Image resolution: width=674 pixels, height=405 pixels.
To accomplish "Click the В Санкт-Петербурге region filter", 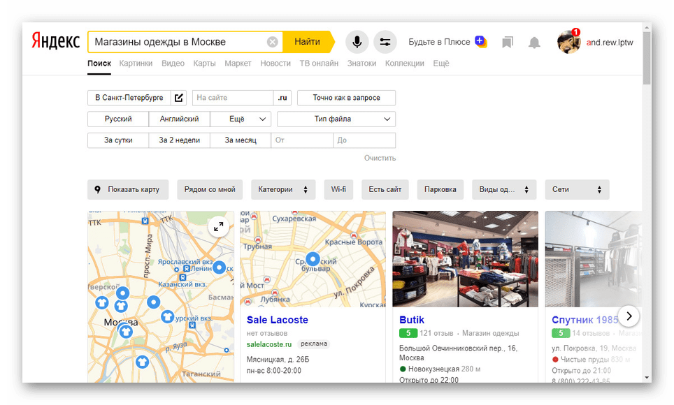I will click(x=129, y=98).
